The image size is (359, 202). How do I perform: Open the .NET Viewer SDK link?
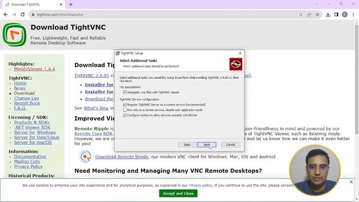coord(32,127)
